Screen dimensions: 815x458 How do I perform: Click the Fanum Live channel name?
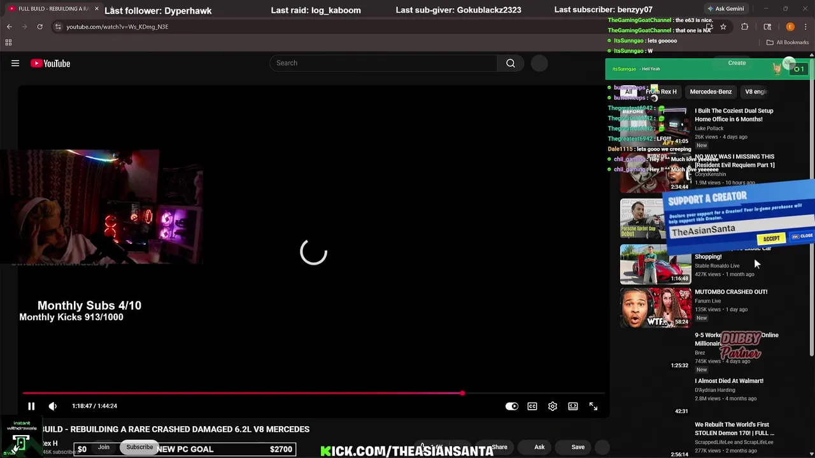click(707, 301)
